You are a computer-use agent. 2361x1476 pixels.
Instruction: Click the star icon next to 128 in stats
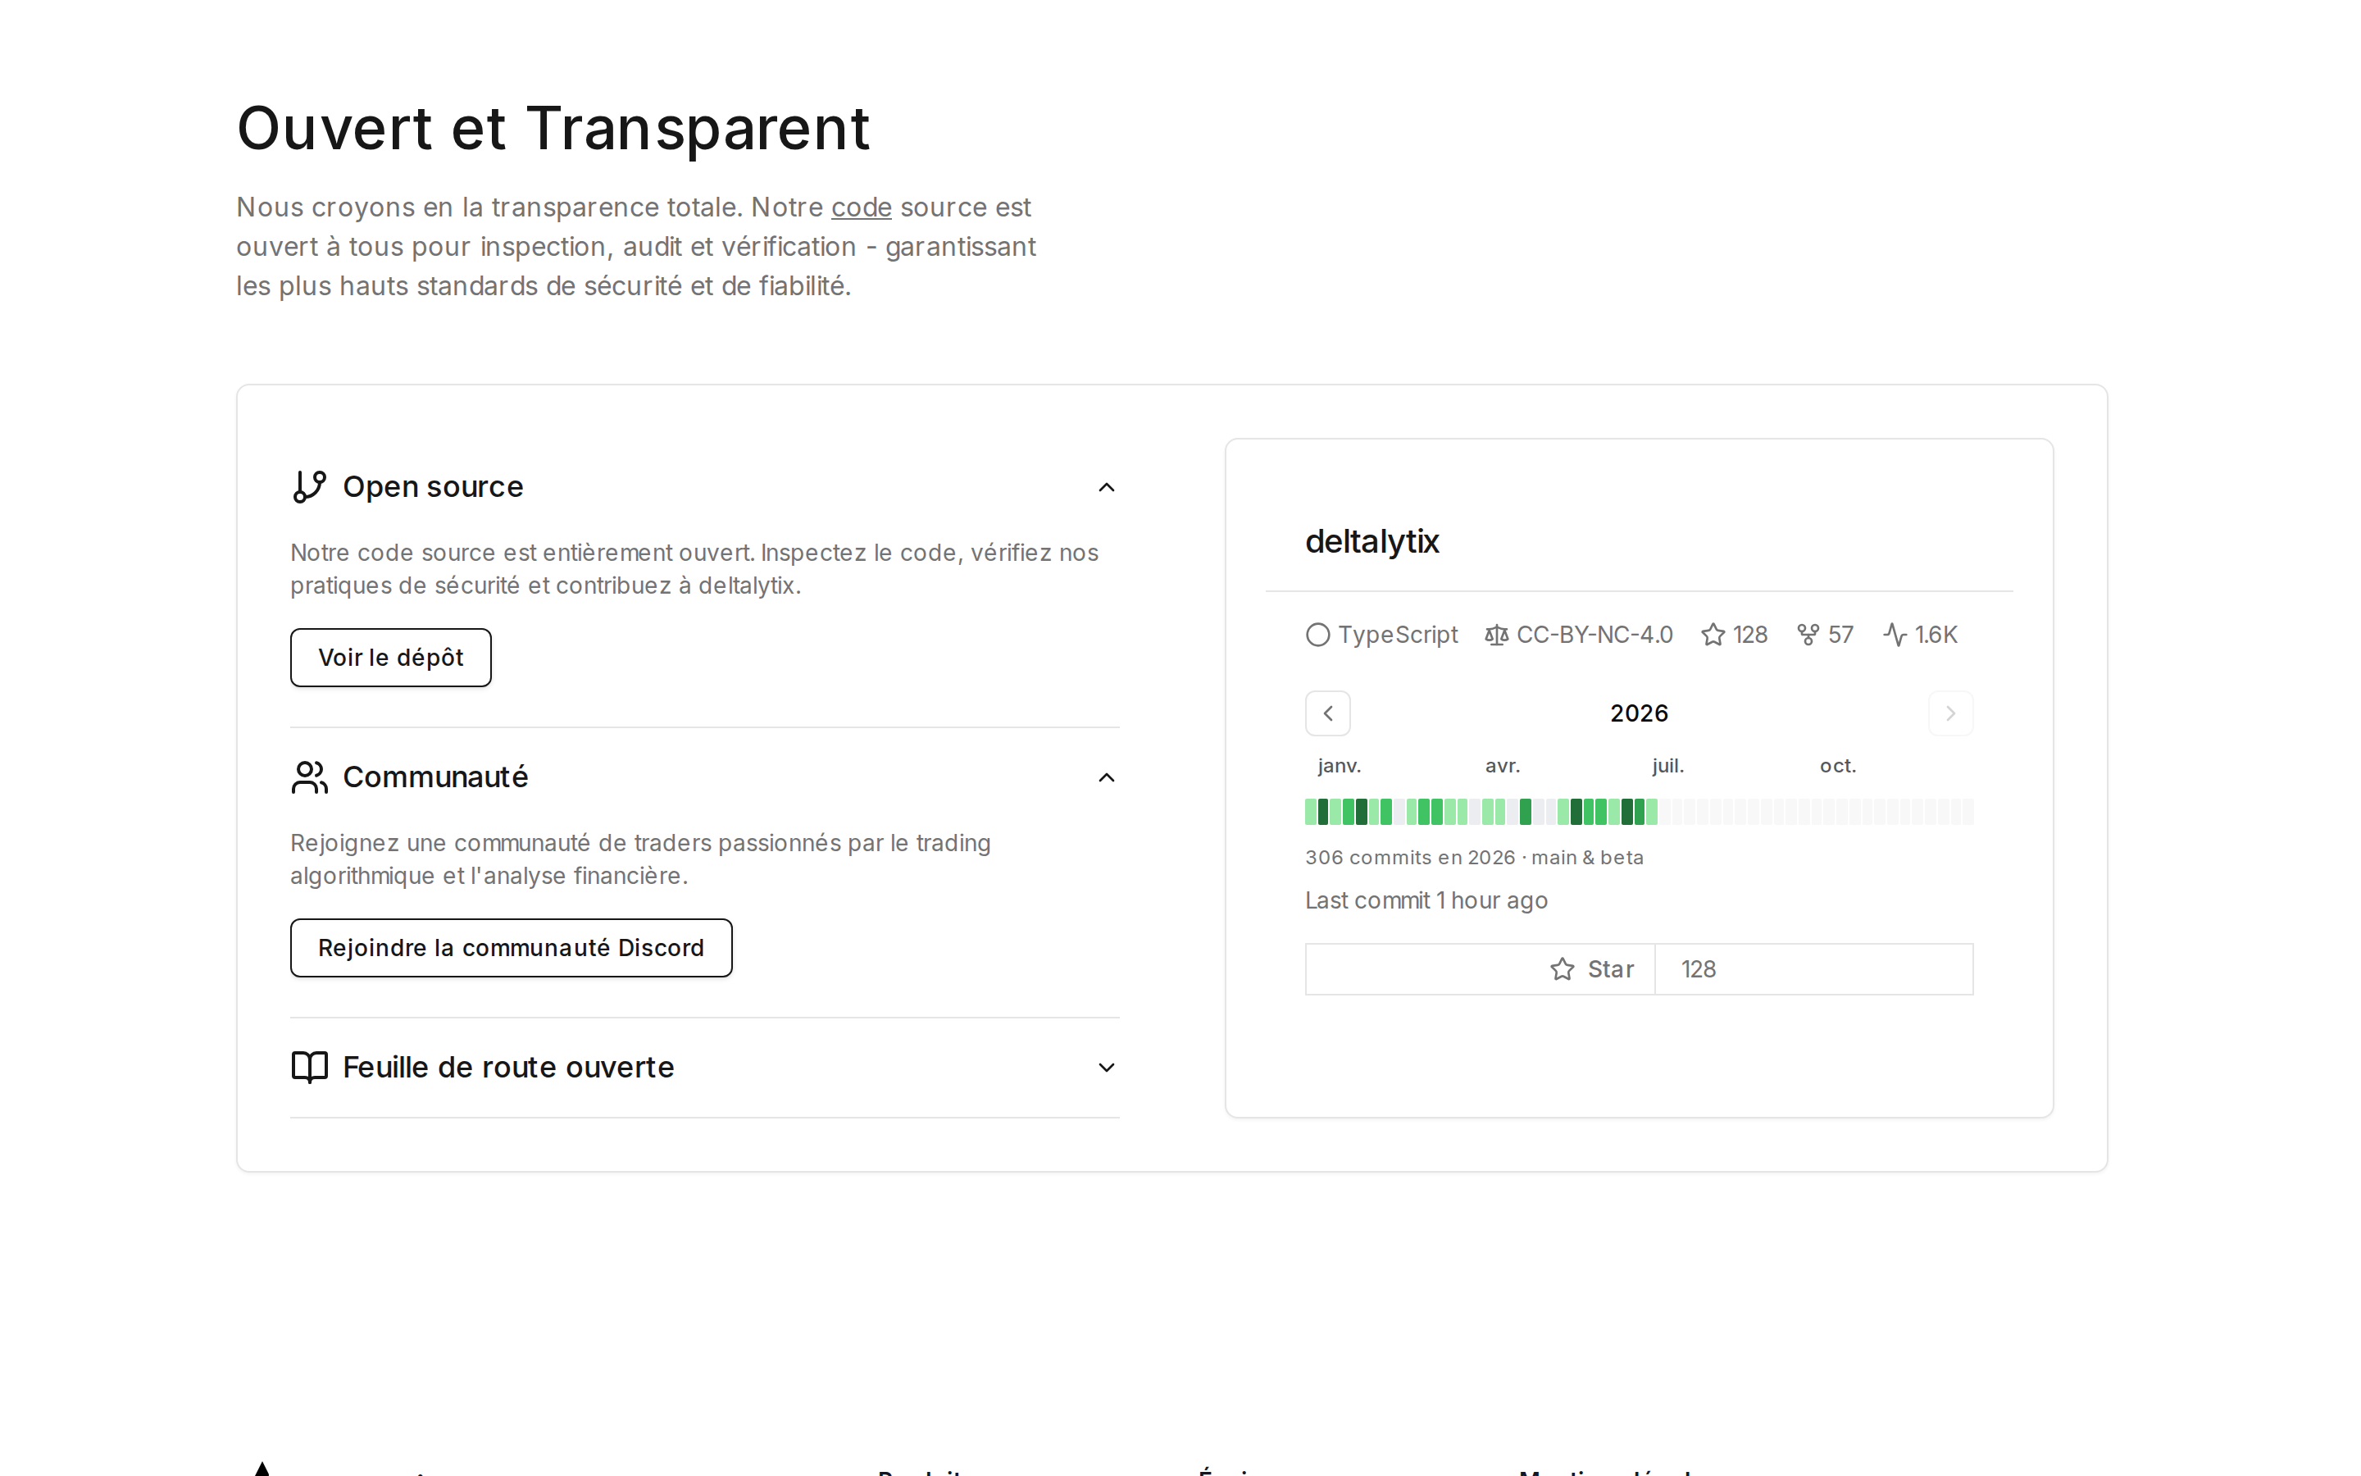click(x=1713, y=635)
